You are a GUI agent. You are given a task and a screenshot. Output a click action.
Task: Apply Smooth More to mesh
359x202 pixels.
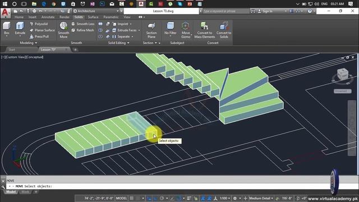pos(63,30)
